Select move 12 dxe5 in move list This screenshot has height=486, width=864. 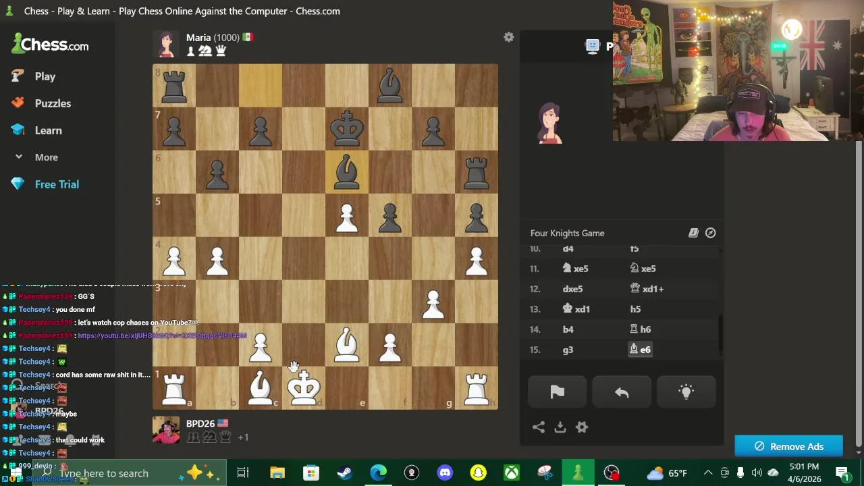click(x=572, y=289)
